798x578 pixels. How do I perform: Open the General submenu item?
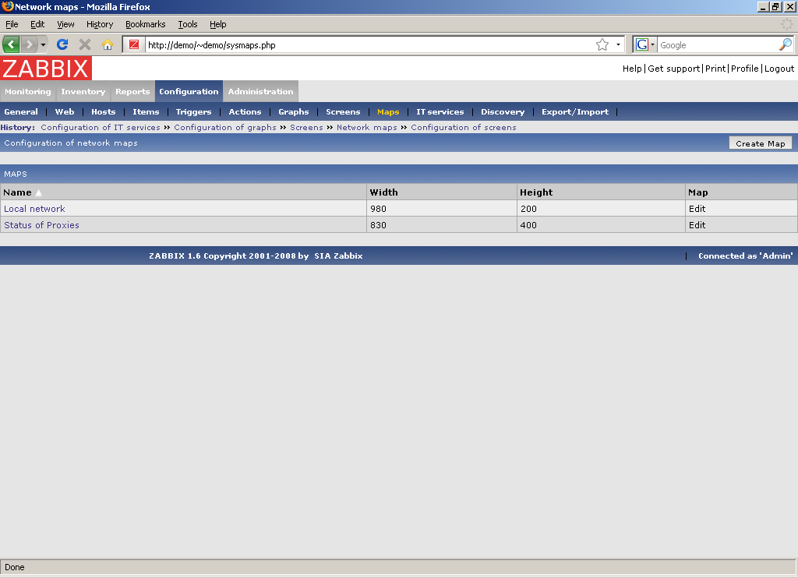(21, 112)
